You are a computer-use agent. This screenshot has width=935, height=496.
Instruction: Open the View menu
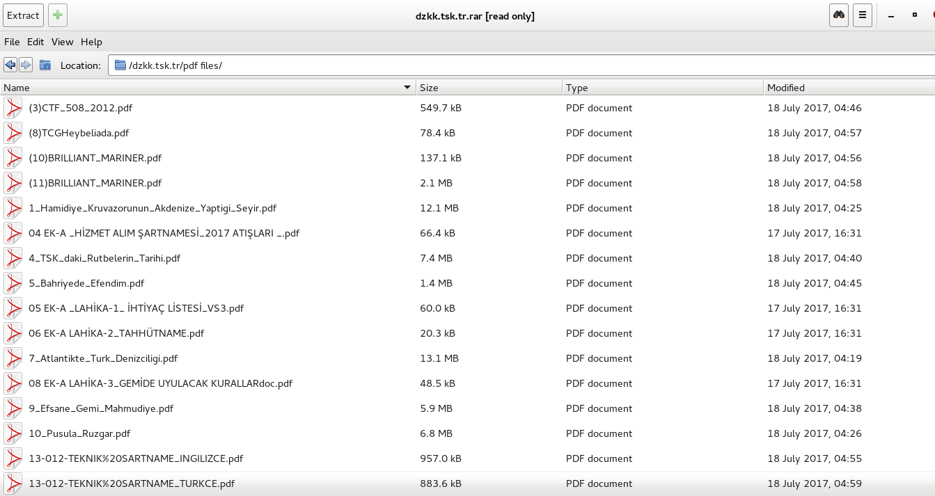point(62,42)
